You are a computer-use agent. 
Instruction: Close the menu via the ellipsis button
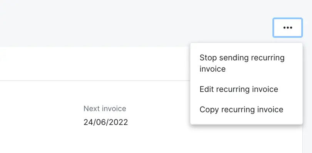(287, 28)
